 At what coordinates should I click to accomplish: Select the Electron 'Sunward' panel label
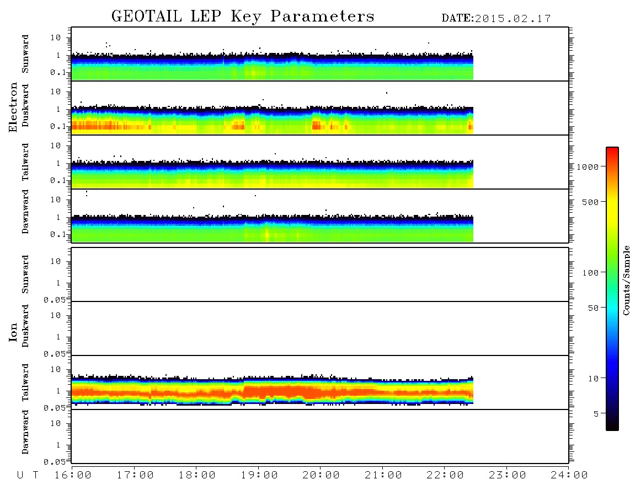(25, 54)
